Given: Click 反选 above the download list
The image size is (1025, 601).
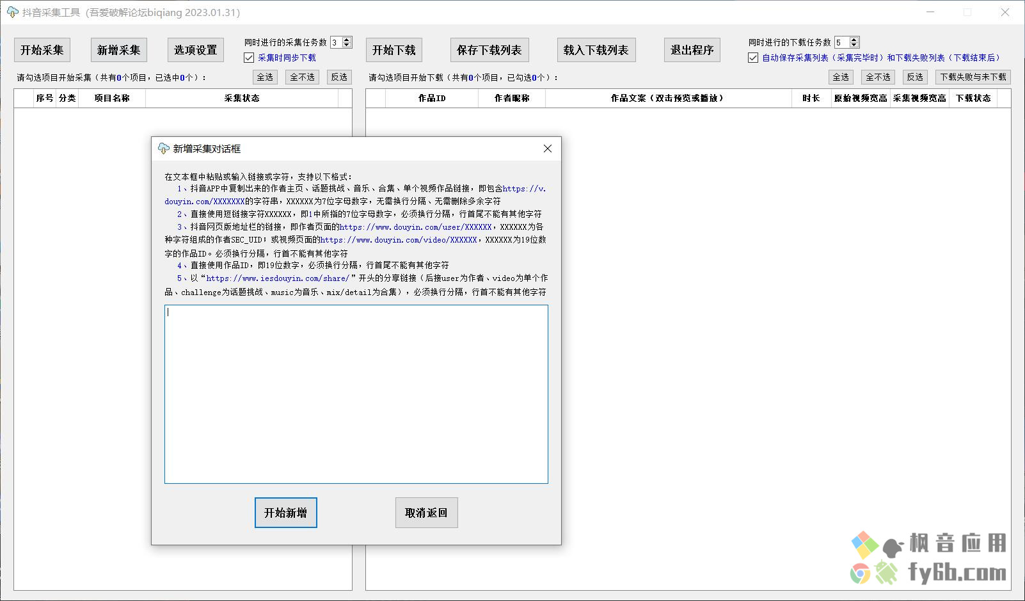Looking at the screenshot, I should tap(915, 77).
